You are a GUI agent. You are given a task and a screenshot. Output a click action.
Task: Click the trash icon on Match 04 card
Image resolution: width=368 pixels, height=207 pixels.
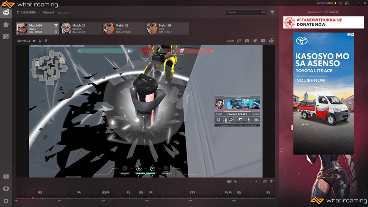pos(56,32)
